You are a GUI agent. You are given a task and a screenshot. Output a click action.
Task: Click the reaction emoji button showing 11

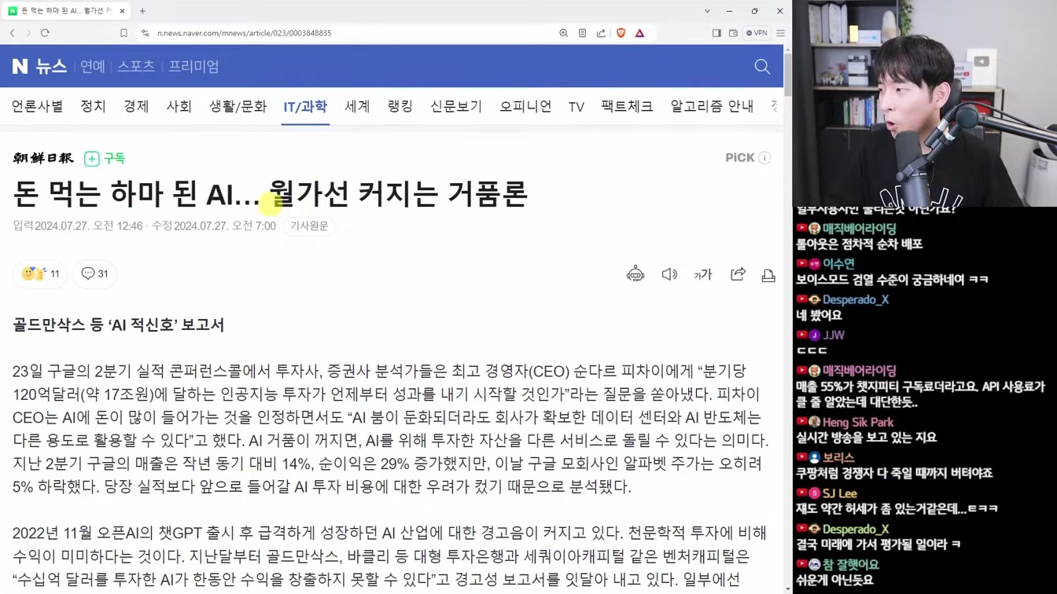pyautogui.click(x=40, y=273)
